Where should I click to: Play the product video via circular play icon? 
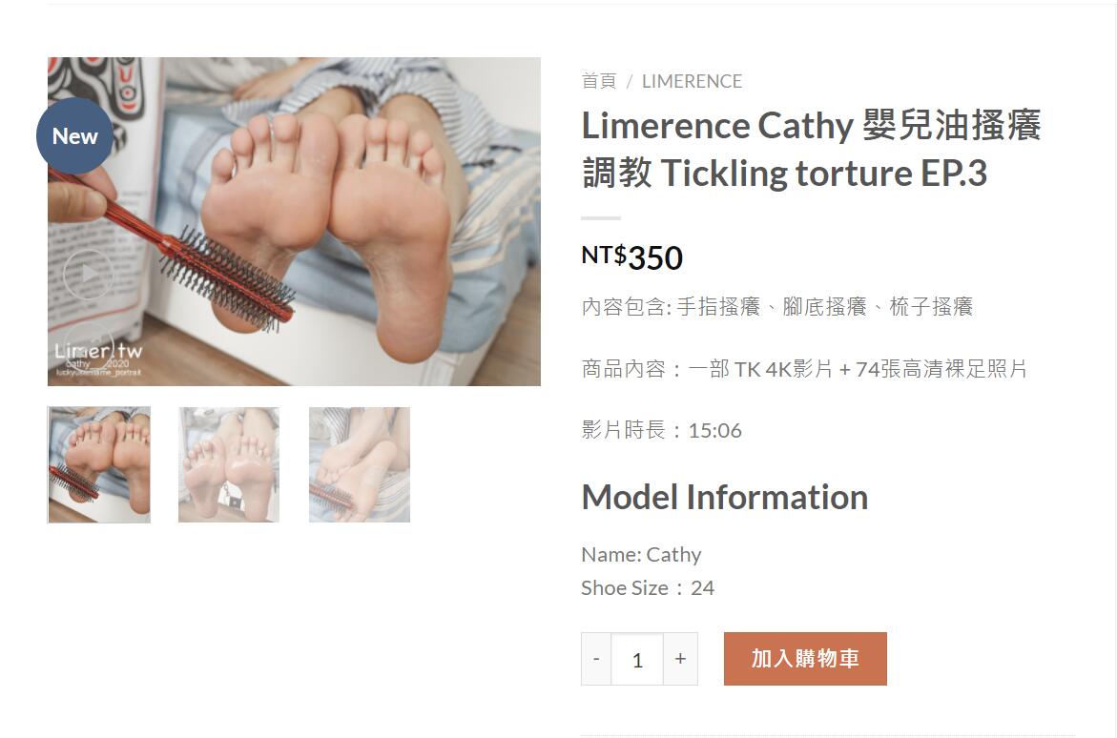(89, 274)
